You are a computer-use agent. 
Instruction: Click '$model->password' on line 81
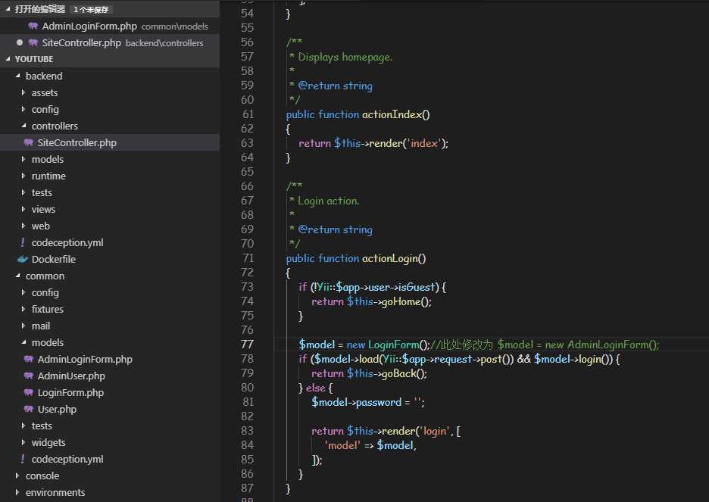356,402
